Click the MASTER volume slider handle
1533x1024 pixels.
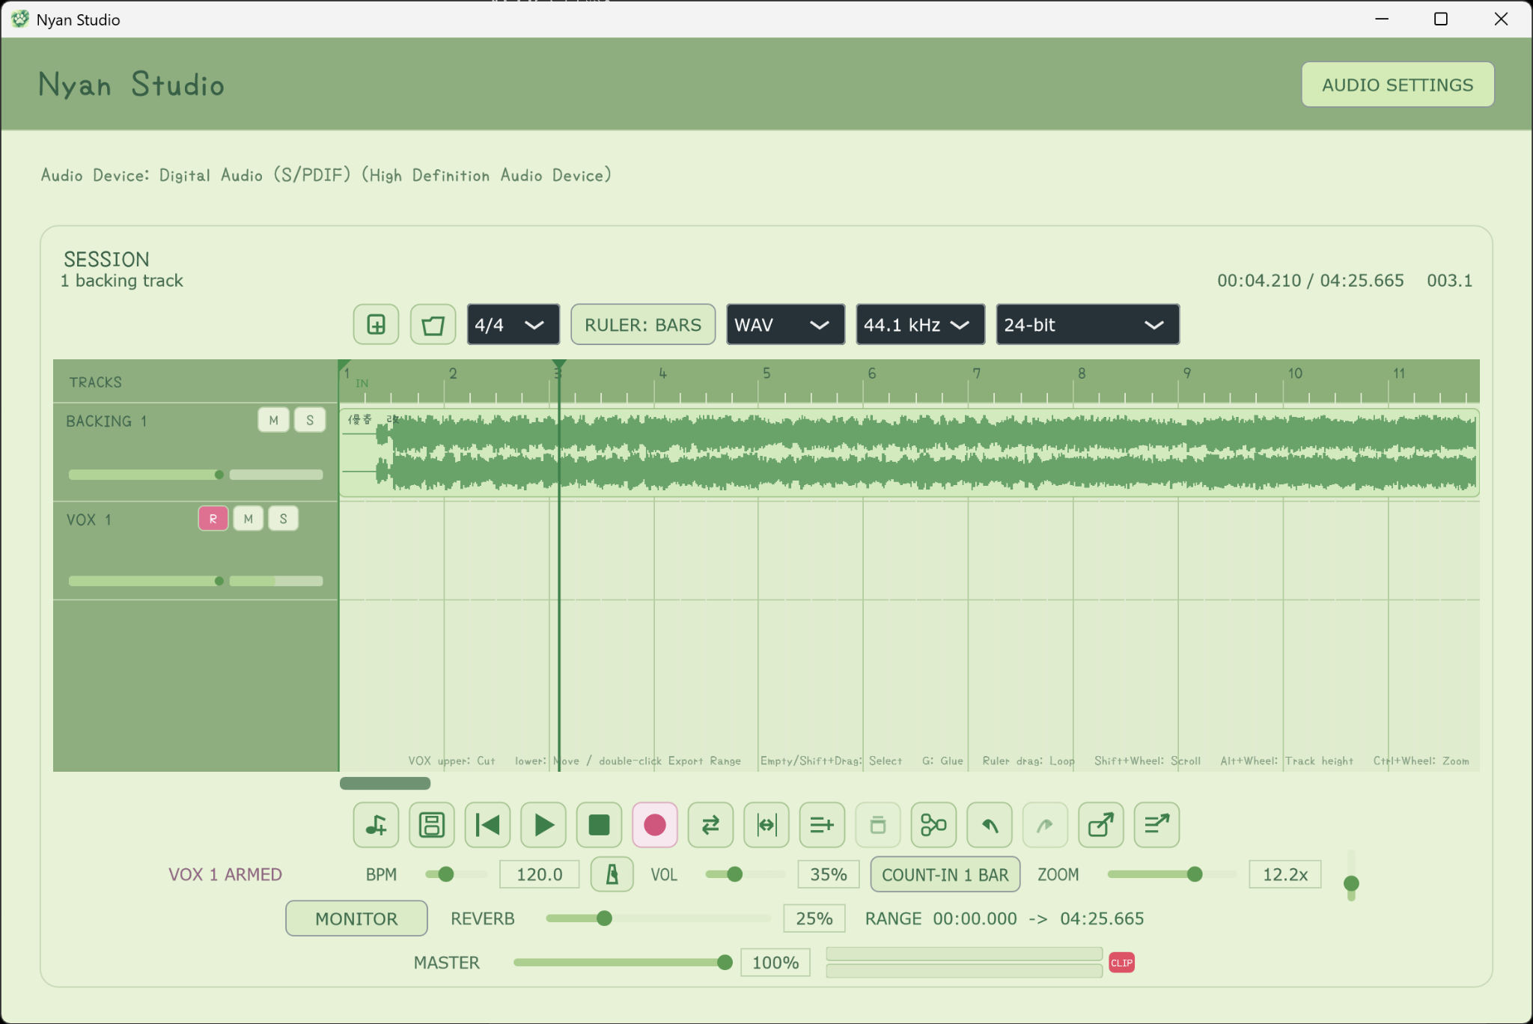[725, 963]
